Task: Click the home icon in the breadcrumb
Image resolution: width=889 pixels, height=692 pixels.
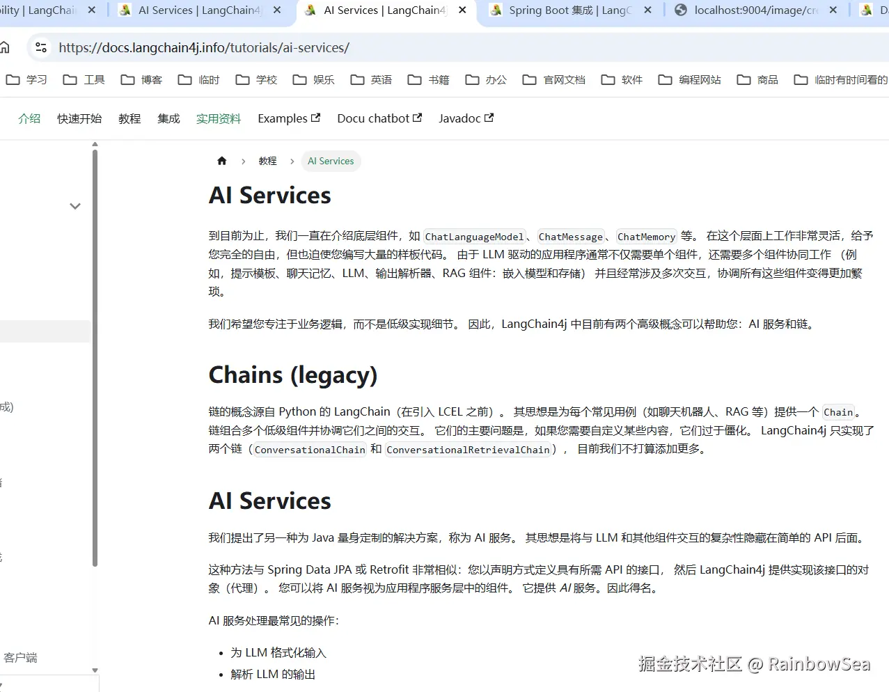Action: click(222, 161)
